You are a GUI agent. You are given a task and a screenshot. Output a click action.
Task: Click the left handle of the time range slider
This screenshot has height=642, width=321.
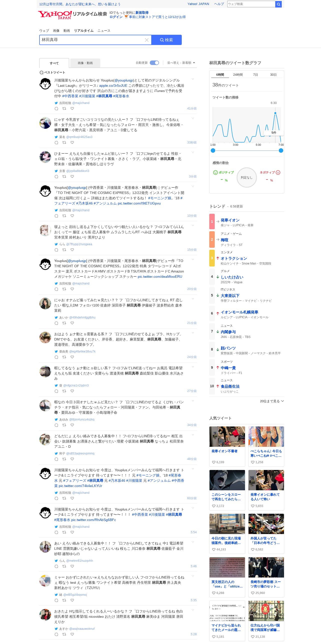click(x=213, y=150)
